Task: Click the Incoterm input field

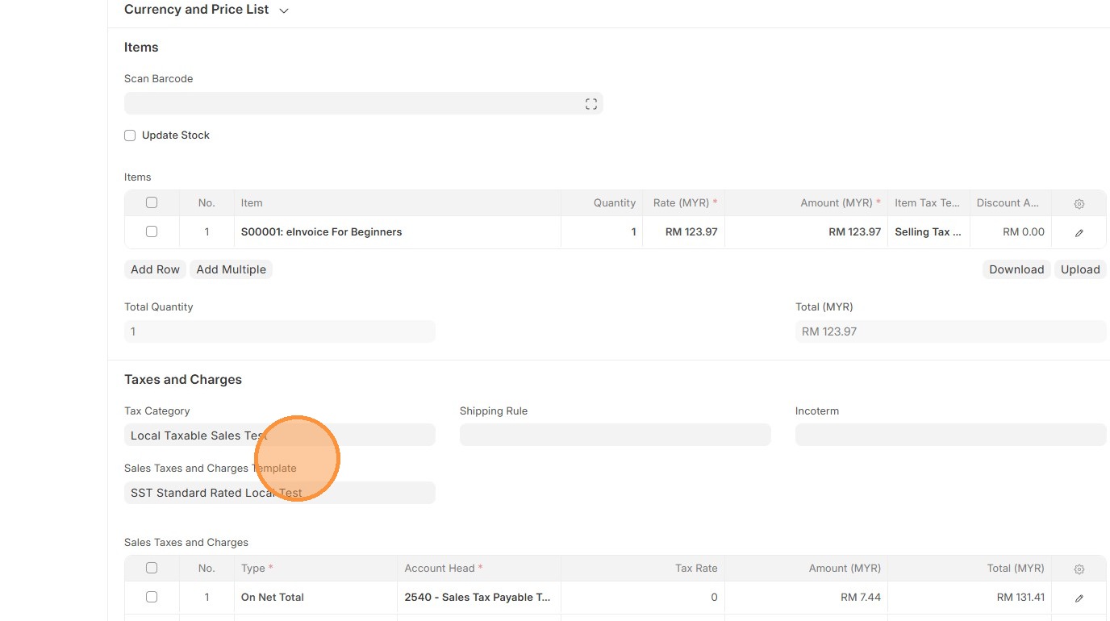Action: (950, 436)
